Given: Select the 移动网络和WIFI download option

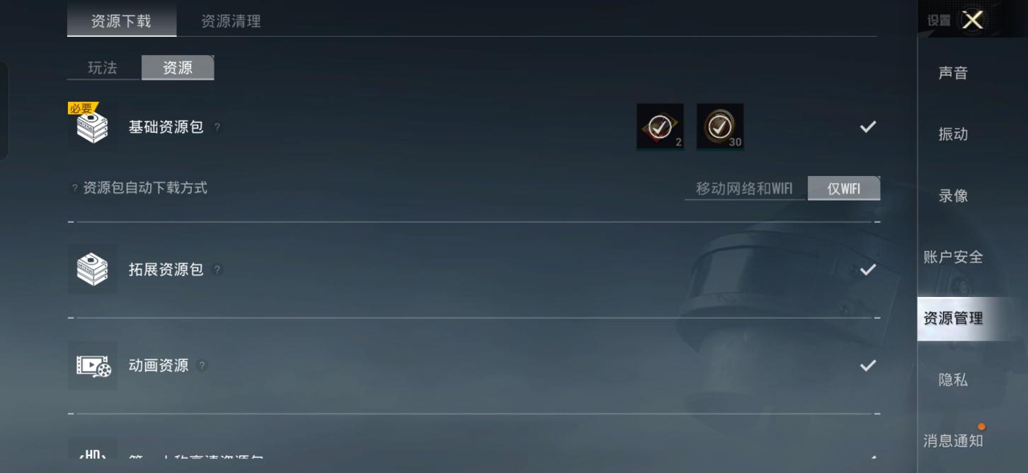Looking at the screenshot, I should coord(745,189).
